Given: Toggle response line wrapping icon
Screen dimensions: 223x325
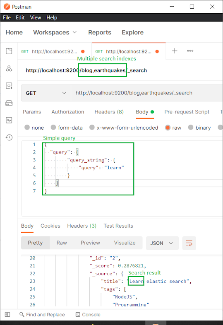Looking at the screenshot, I should [189, 243].
